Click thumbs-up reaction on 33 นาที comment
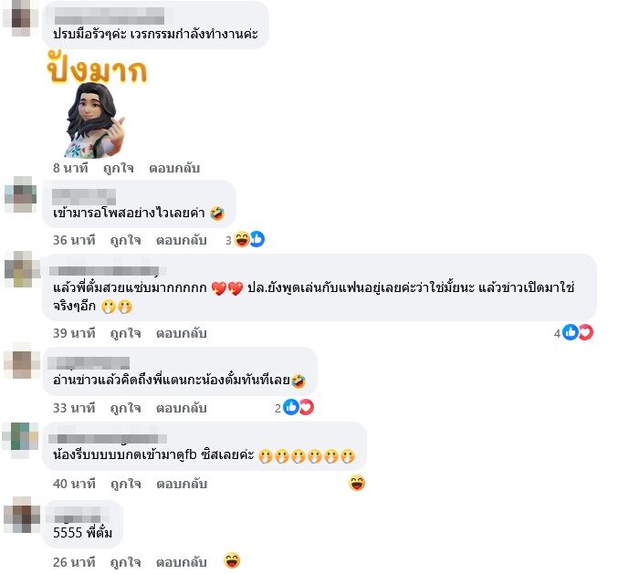The image size is (618, 574). click(291, 407)
